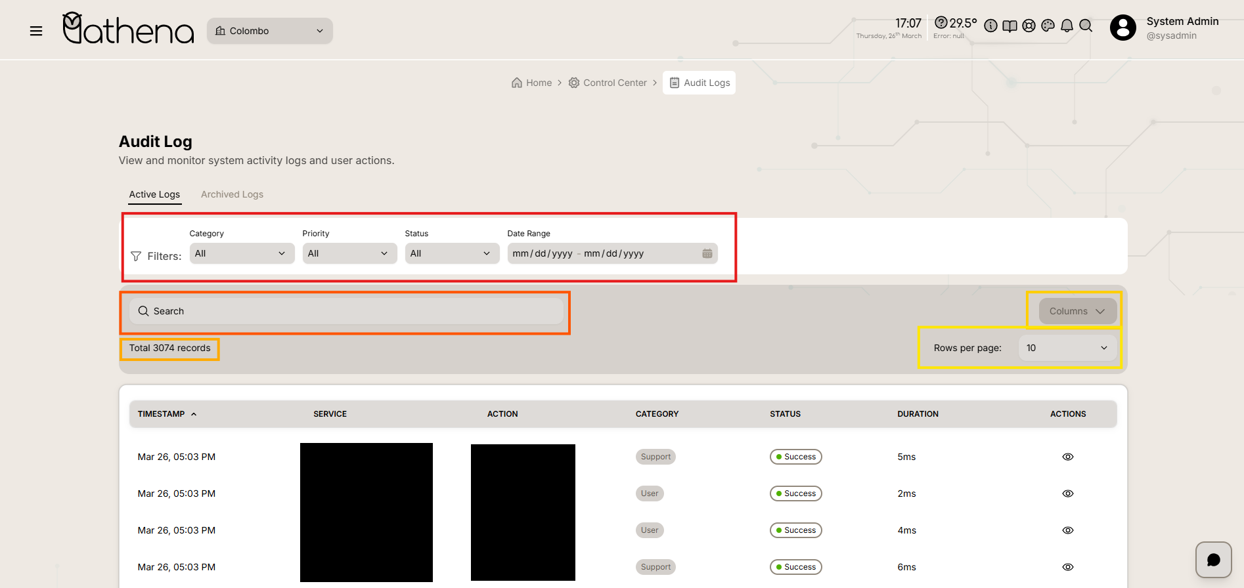Screen dimensions: 1244x588
Task: Click the lifebuoy support icon
Action: click(x=1029, y=26)
